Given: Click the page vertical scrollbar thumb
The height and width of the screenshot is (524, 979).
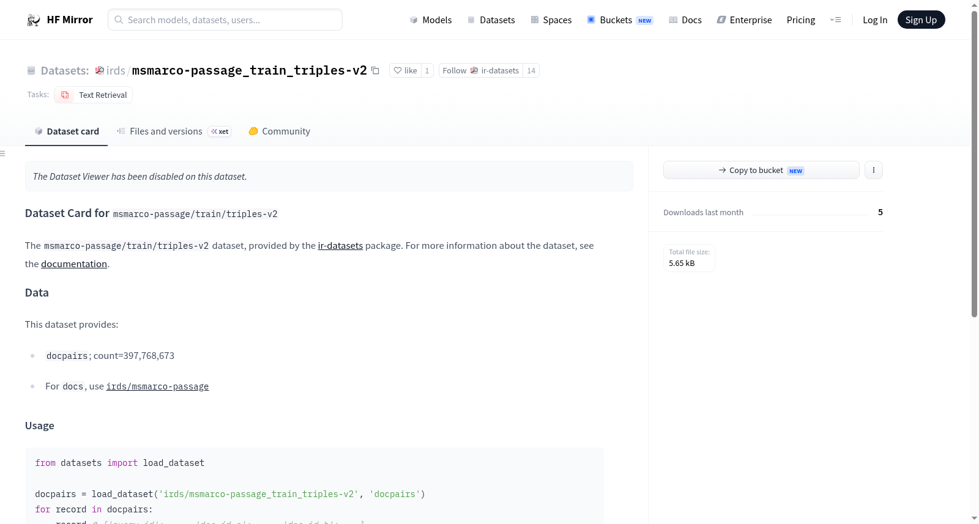Looking at the screenshot, I should coord(974,164).
